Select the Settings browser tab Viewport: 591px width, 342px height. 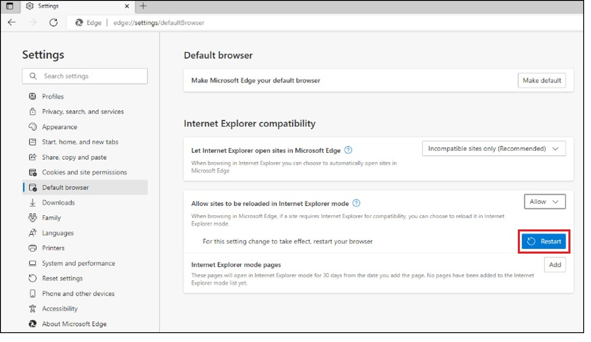78,6
